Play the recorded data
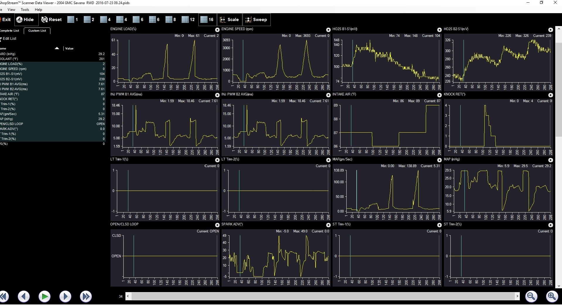The image size is (562, 305). click(45, 297)
